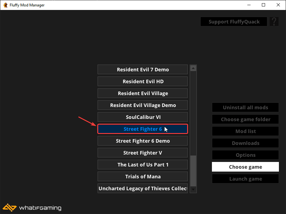286x214 pixels.
Task: Open Options menu
Action: (x=245, y=155)
